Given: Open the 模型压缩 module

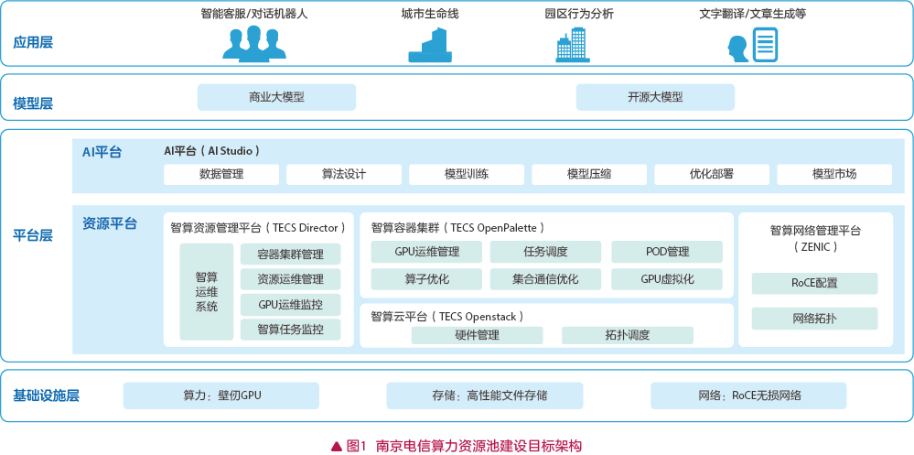Looking at the screenshot, I should (x=589, y=175).
